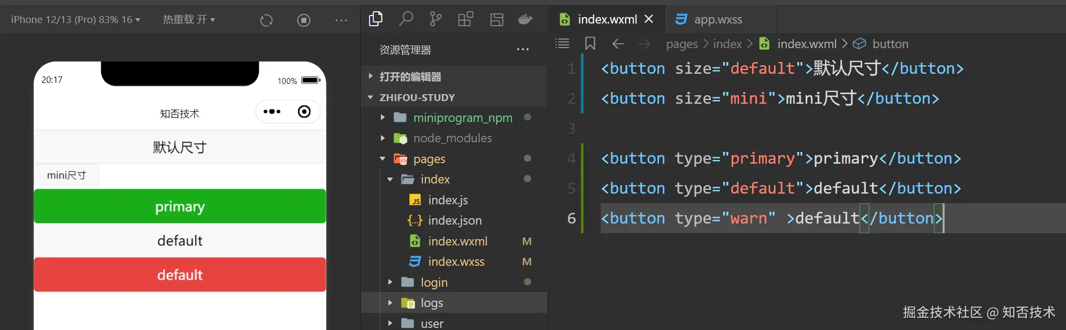
Task: Click the logs folder icon
Action: [x=408, y=303]
